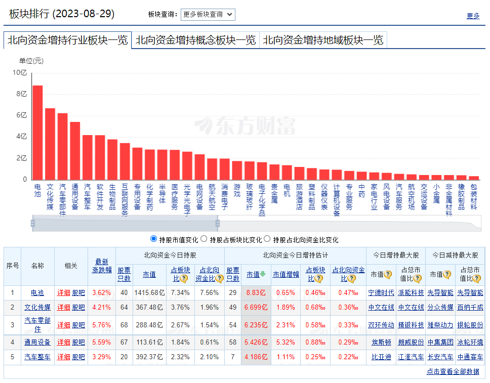Click help icon beside 今日减持最大股 市值
This screenshot has width=490, height=383.
click(x=447, y=275)
